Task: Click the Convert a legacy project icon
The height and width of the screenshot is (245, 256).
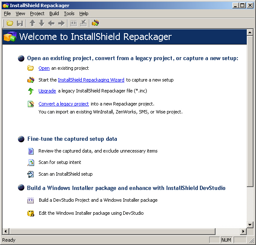Action: click(30, 104)
